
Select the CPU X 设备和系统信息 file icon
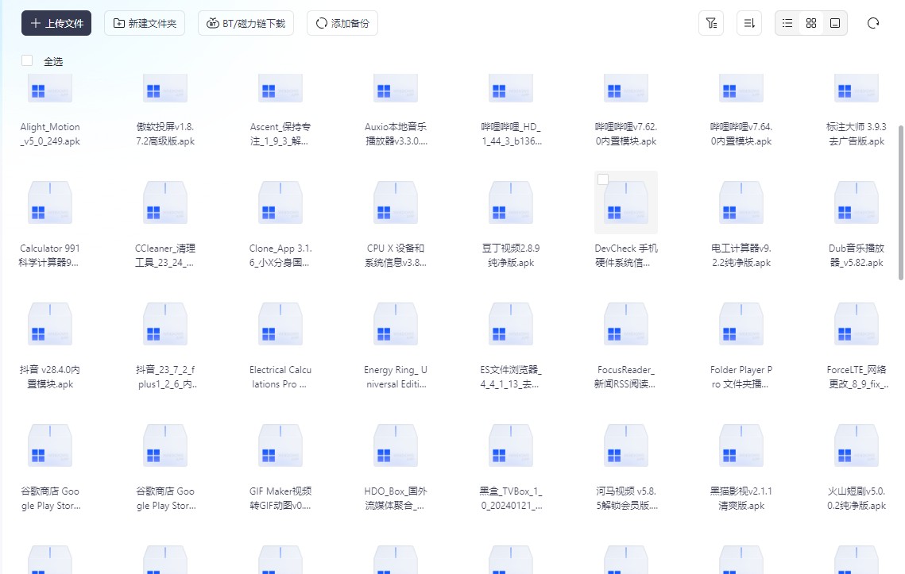[x=396, y=202]
